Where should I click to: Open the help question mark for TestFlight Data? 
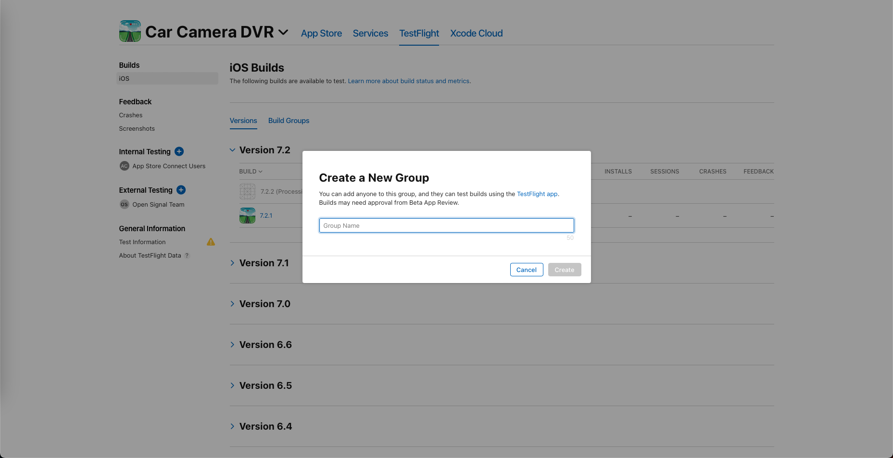[187, 256]
